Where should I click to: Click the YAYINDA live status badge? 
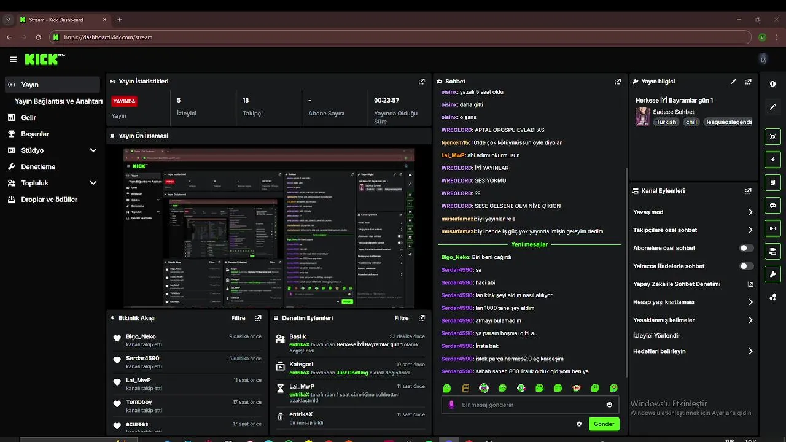coord(124,101)
